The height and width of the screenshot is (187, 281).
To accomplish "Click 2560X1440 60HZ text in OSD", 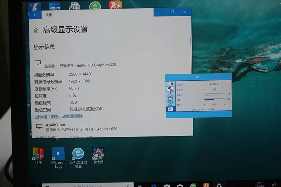I will [203, 109].
